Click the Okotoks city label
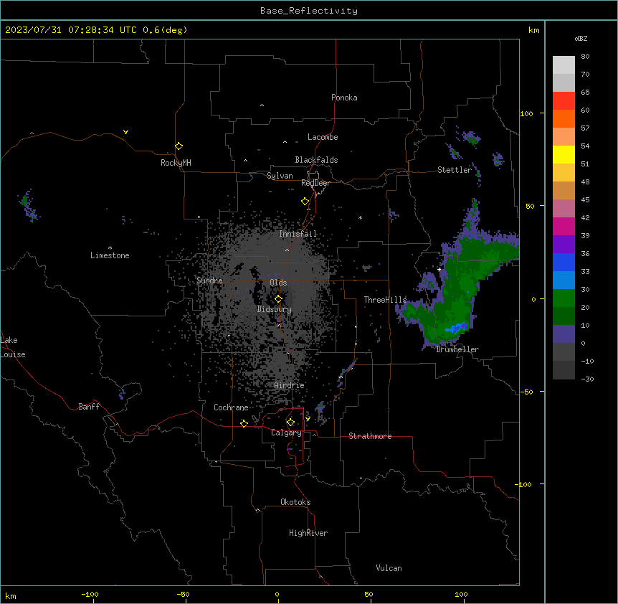This screenshot has height=604, width=618. (x=295, y=502)
